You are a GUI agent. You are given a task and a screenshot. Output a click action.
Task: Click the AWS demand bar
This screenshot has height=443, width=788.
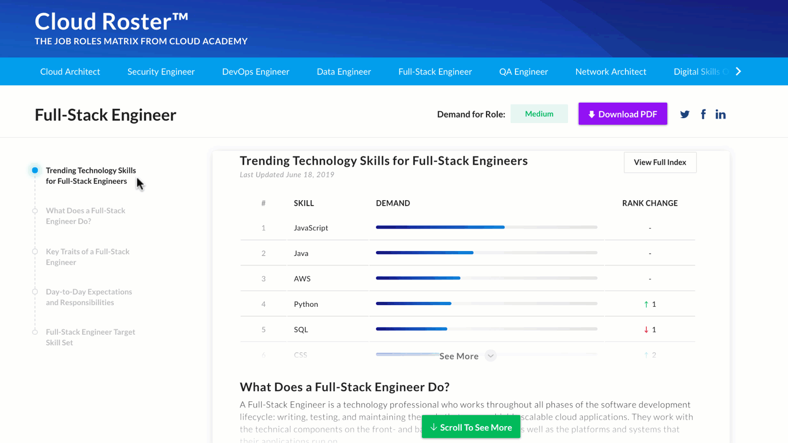[486, 278]
